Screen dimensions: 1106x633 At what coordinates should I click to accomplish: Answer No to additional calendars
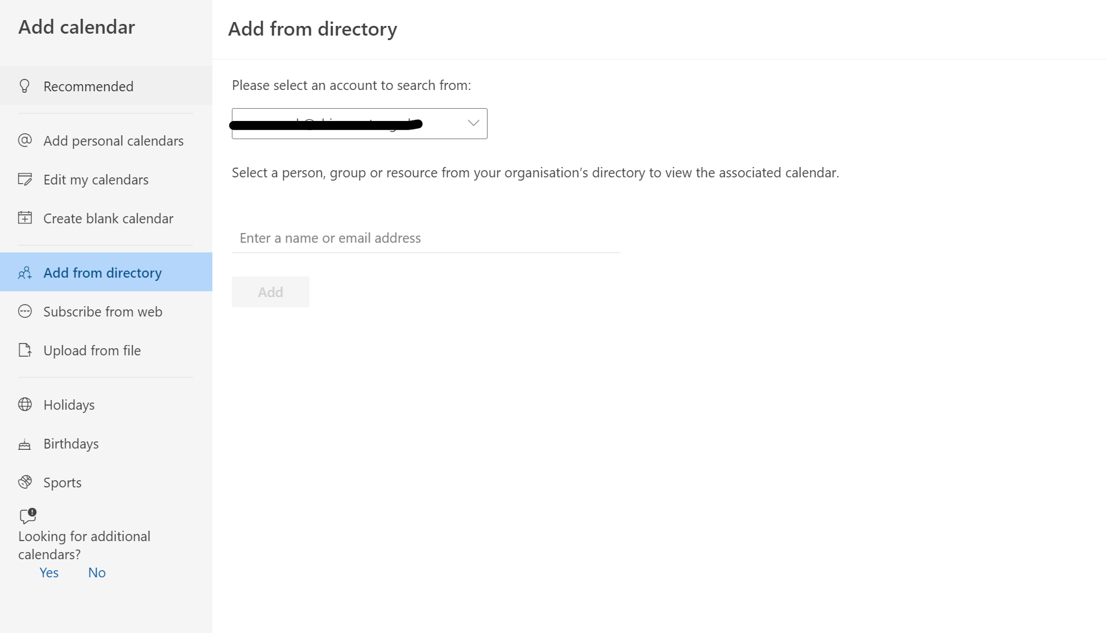tap(96, 573)
